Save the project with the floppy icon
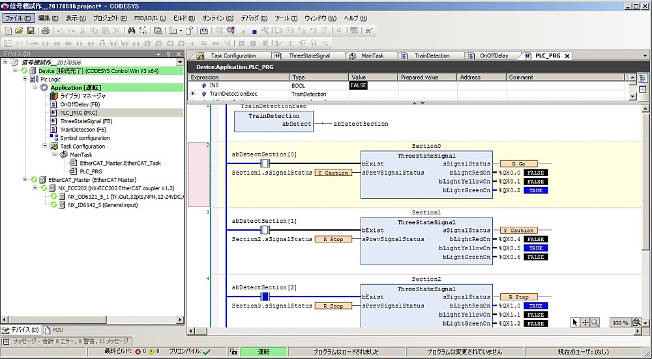The height and width of the screenshot is (359, 652). 31,31
